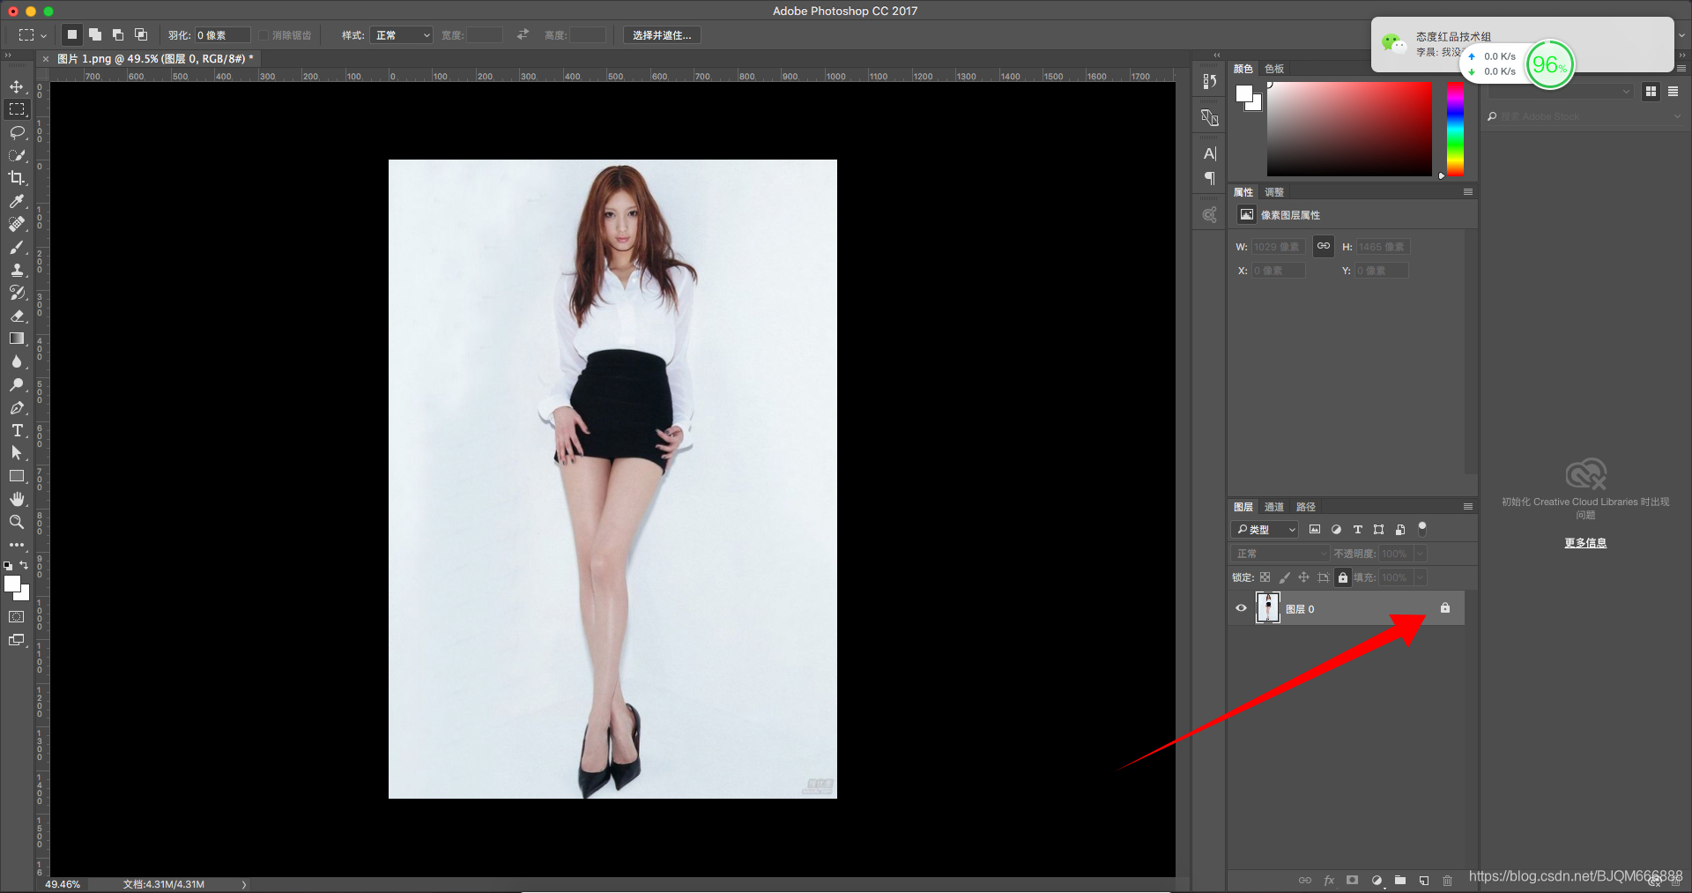Click the Intersect with selection icon

(x=140, y=34)
